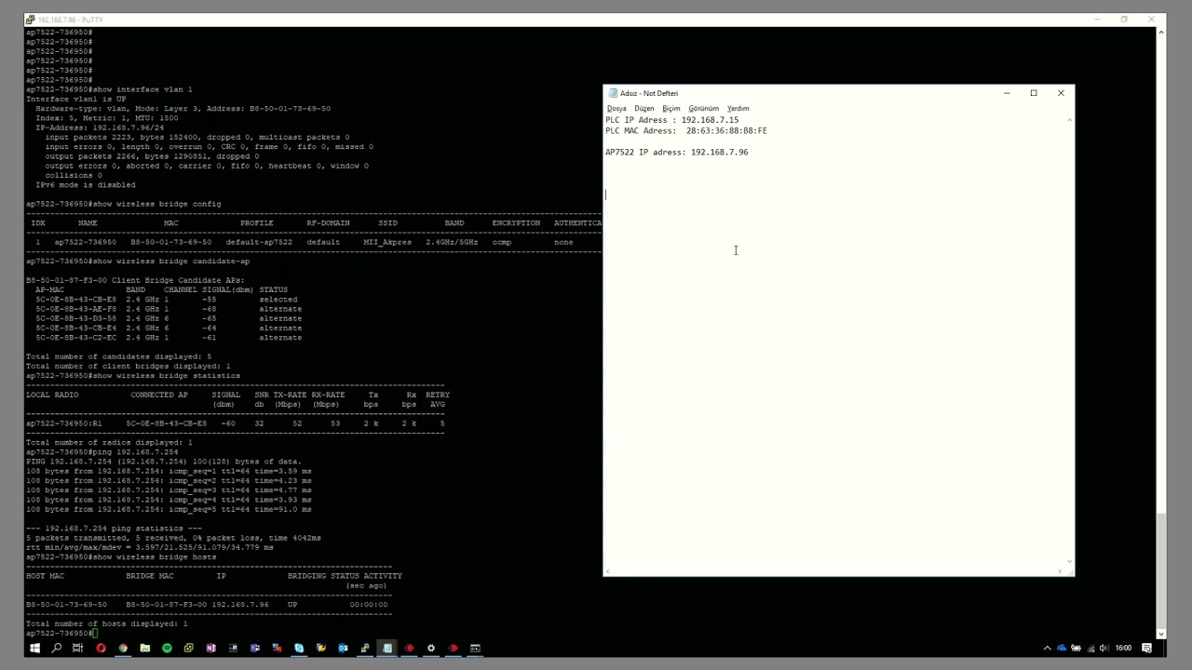The image size is (1192, 670).
Task: Click AP-MAC 5C-0E-8B-43-AE-F8 row
Action: [169, 309]
